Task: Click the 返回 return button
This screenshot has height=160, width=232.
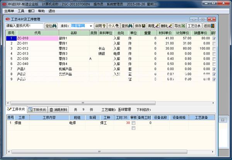Action: pos(209,26)
